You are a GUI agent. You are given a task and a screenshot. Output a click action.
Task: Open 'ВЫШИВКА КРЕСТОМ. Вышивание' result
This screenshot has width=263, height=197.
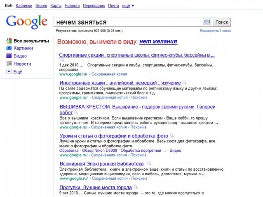pyautogui.click(x=137, y=110)
